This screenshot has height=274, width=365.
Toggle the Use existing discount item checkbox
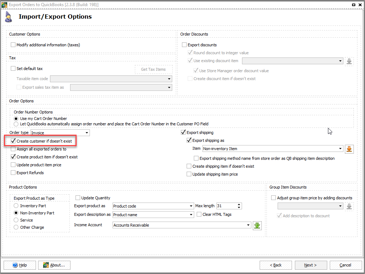tap(190, 60)
